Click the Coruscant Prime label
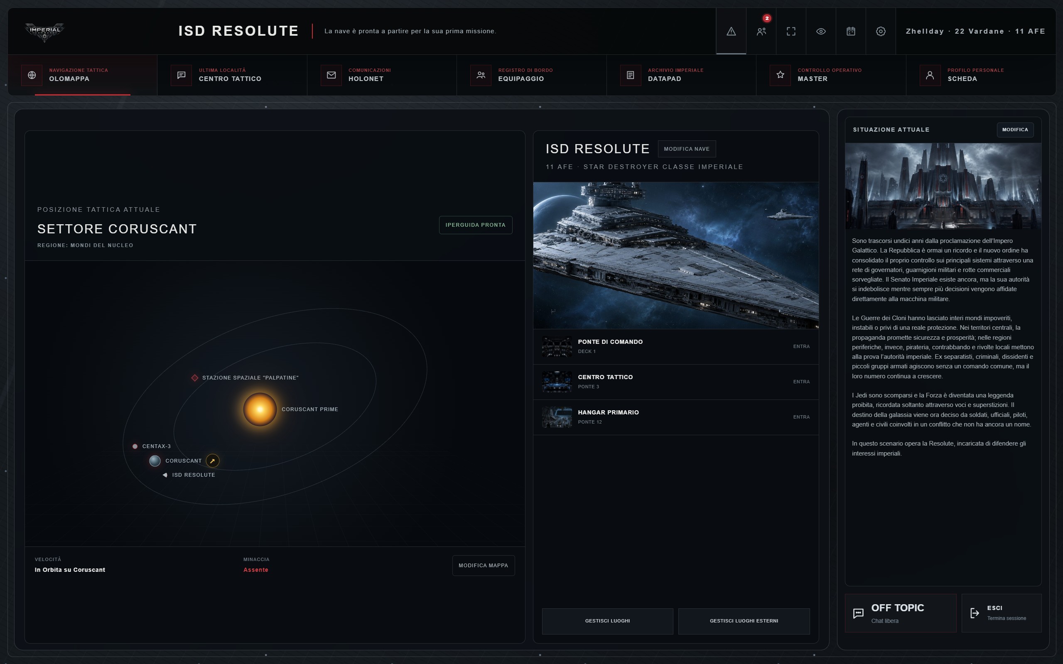The width and height of the screenshot is (1063, 664). tap(309, 409)
